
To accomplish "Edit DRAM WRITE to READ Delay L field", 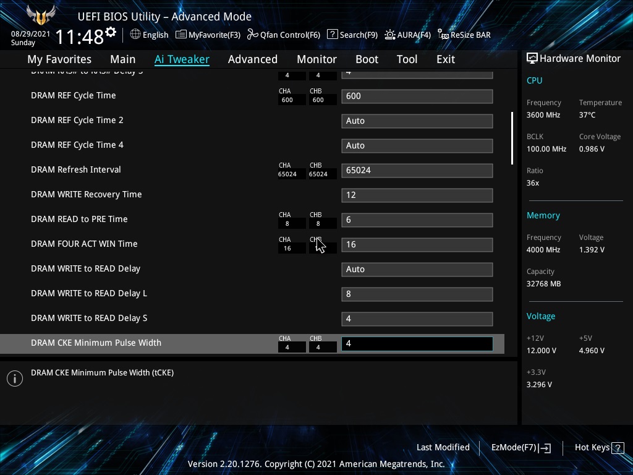I will (417, 294).
